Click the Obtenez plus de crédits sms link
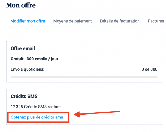Image resolution: width=166 pixels, height=132 pixels. [37, 117]
